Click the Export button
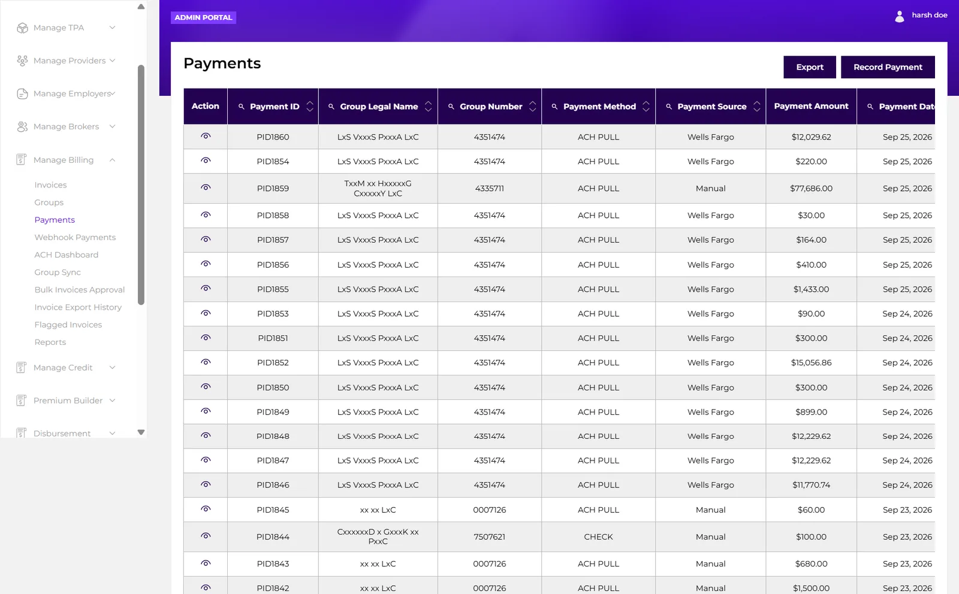959x594 pixels. click(x=810, y=67)
